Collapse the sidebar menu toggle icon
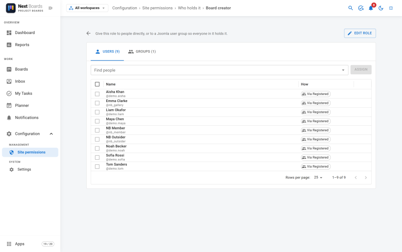The height and width of the screenshot is (252, 402). (50, 8)
